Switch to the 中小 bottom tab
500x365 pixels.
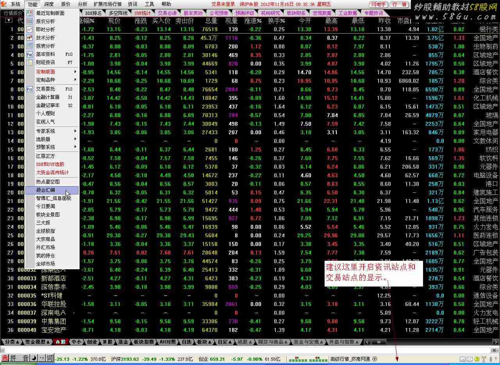pos(76,342)
